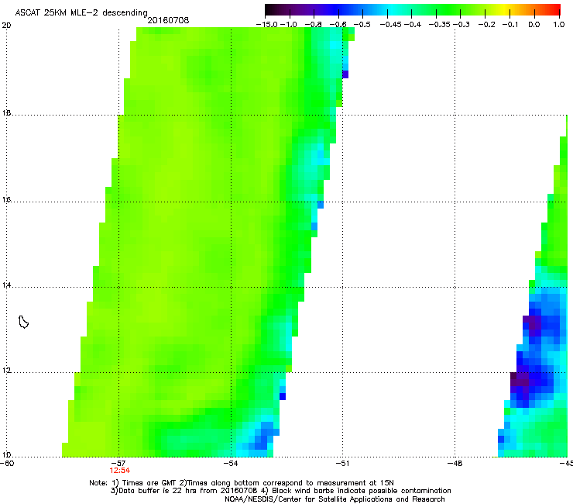The width and height of the screenshot is (573, 504).
Task: Click the color scale label '-1.0'
Action: tap(289, 25)
